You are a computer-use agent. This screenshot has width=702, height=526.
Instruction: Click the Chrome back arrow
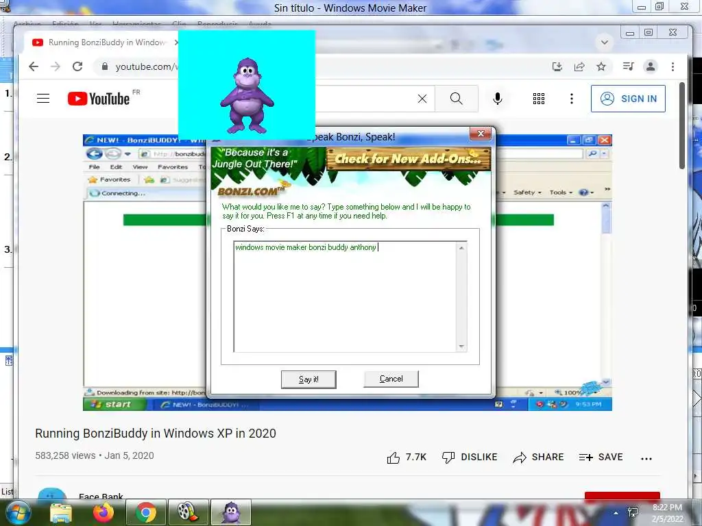click(34, 66)
